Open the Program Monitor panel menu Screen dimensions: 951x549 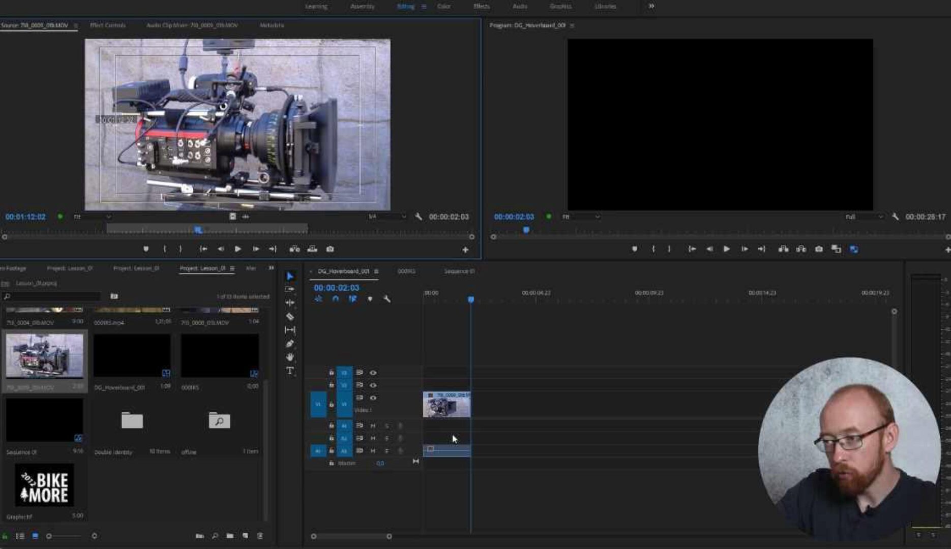[572, 25]
